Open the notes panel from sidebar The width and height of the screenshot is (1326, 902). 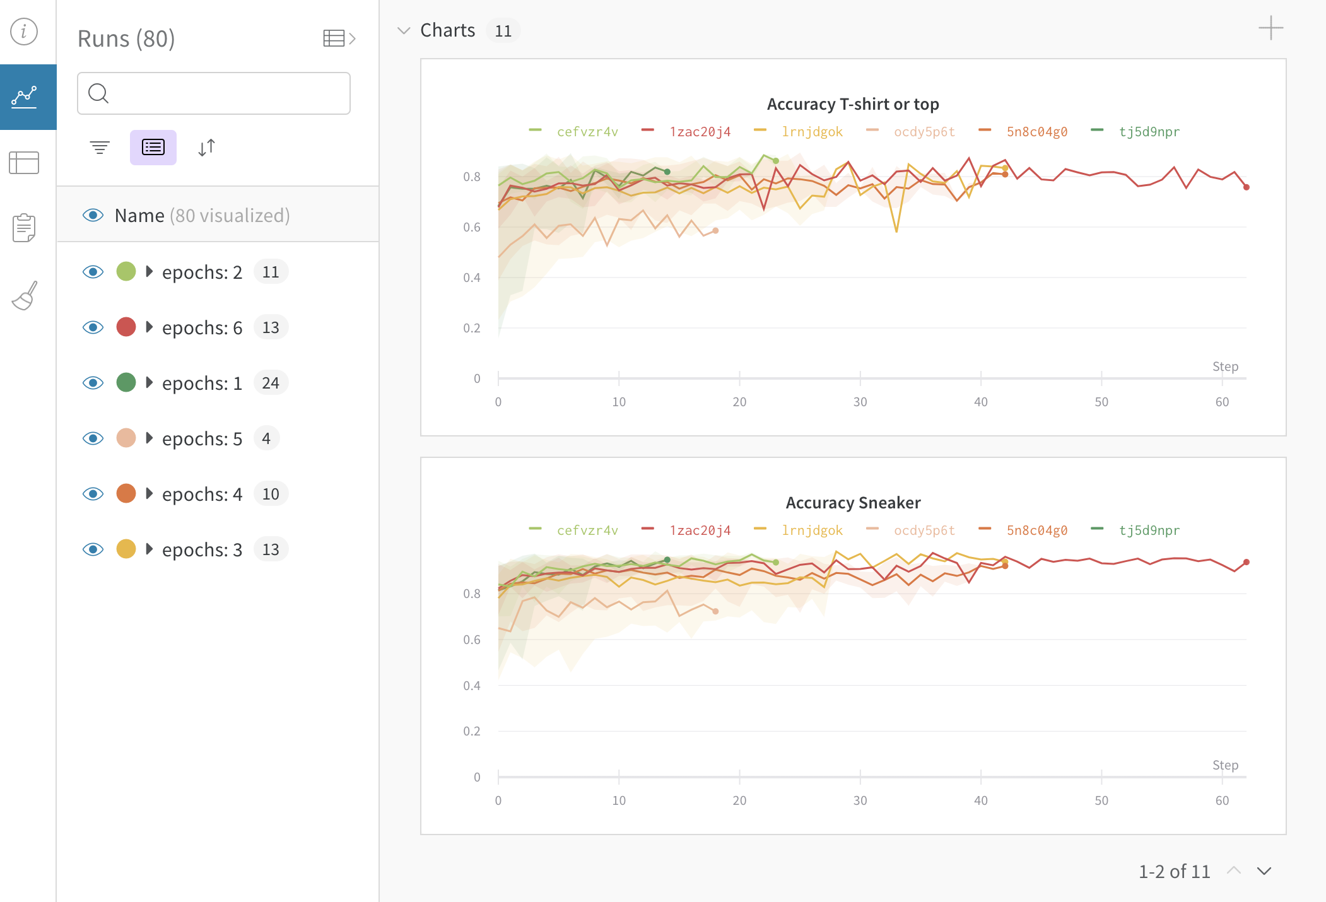pos(24,227)
